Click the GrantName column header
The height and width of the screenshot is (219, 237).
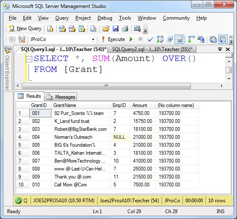click(81, 105)
